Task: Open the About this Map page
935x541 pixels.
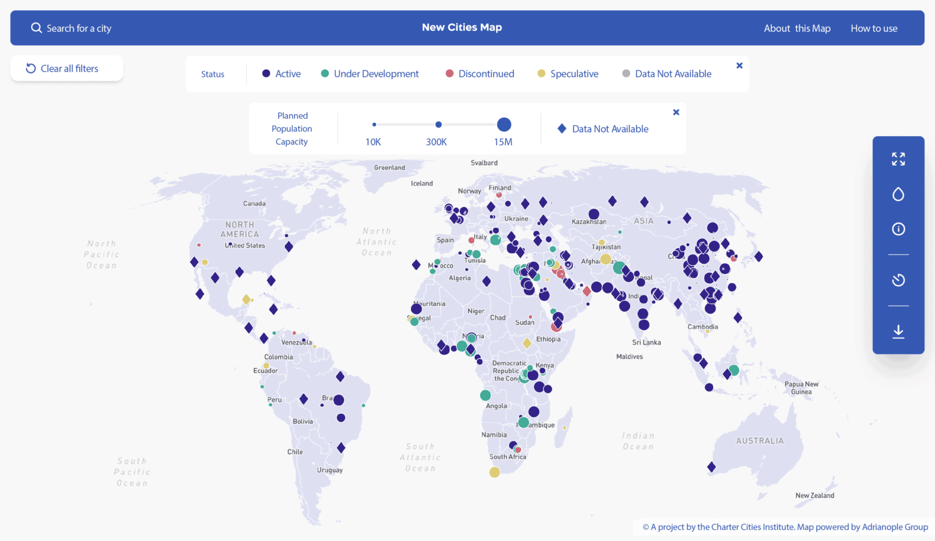Action: (x=797, y=28)
